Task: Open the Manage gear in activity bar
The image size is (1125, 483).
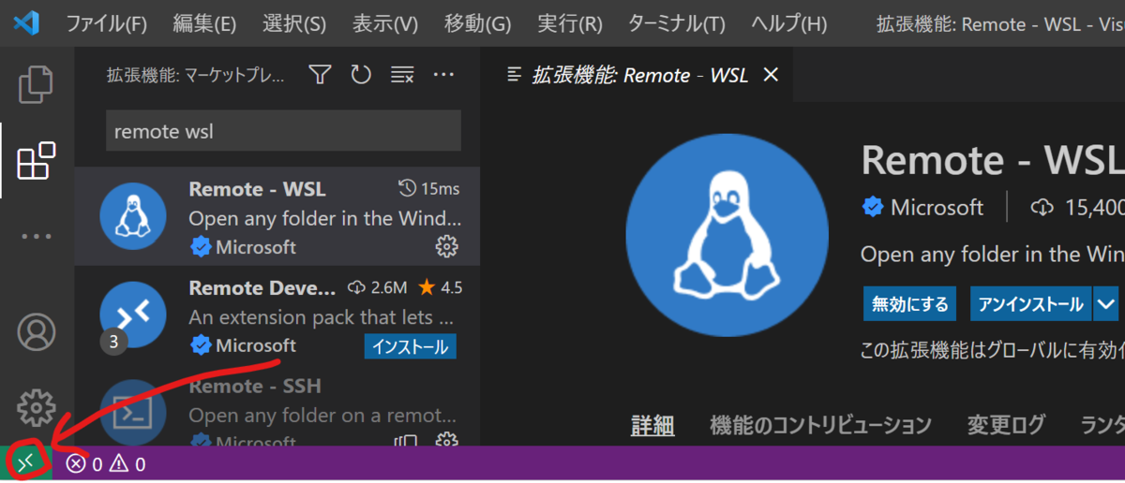Action: coord(37,407)
